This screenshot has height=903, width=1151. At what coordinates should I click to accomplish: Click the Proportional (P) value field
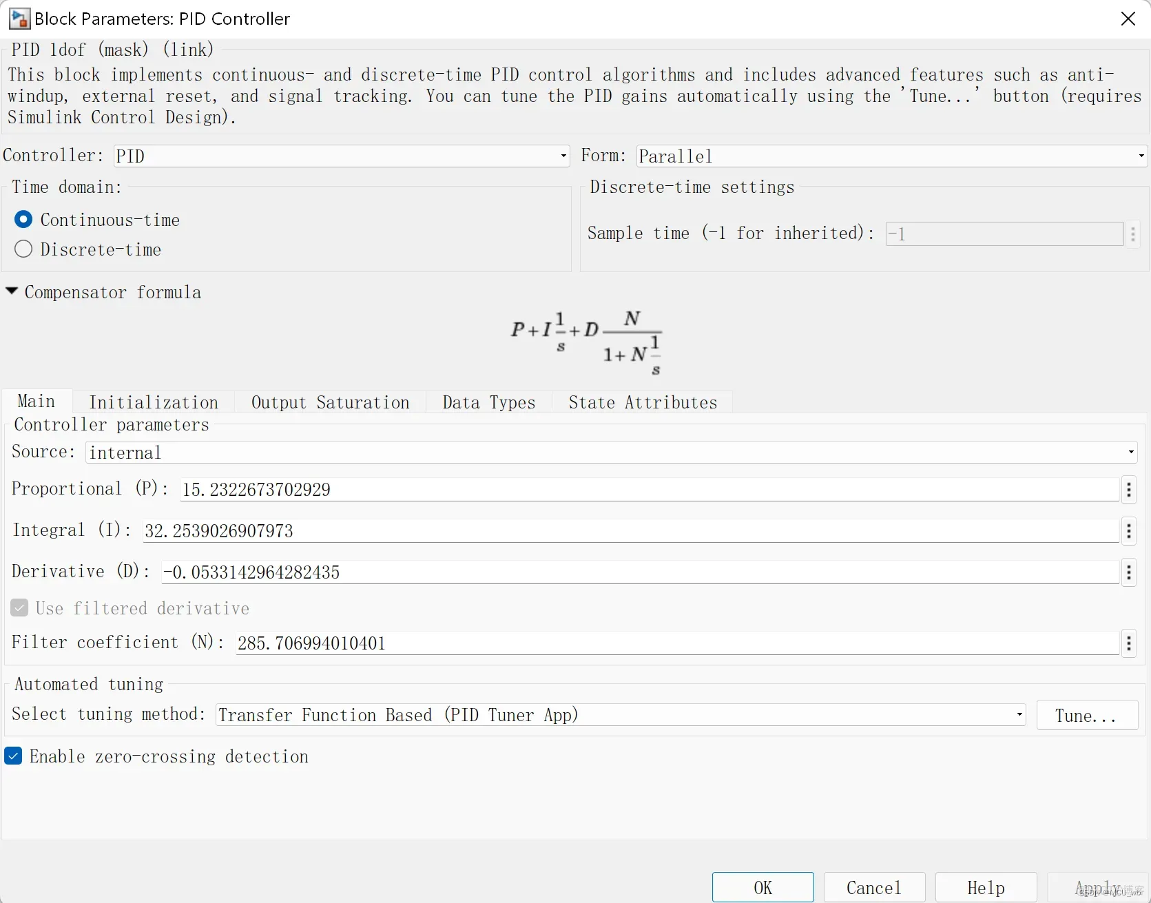coord(649,490)
